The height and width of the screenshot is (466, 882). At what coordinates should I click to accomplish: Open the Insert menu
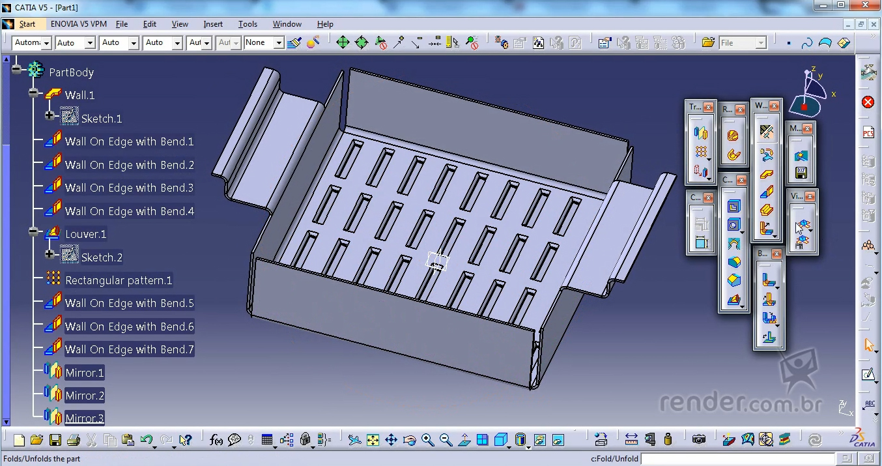click(x=213, y=24)
